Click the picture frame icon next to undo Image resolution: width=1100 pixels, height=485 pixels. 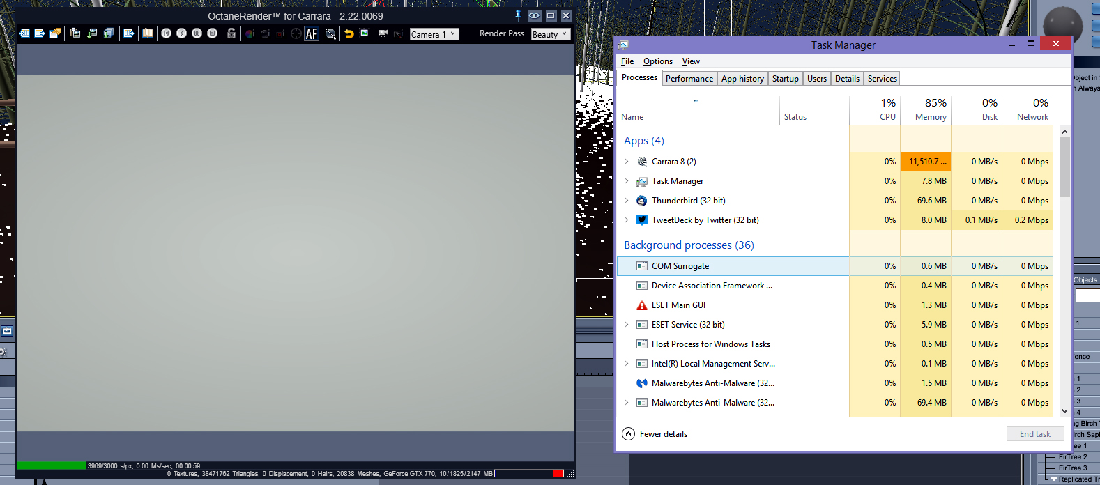tap(364, 33)
